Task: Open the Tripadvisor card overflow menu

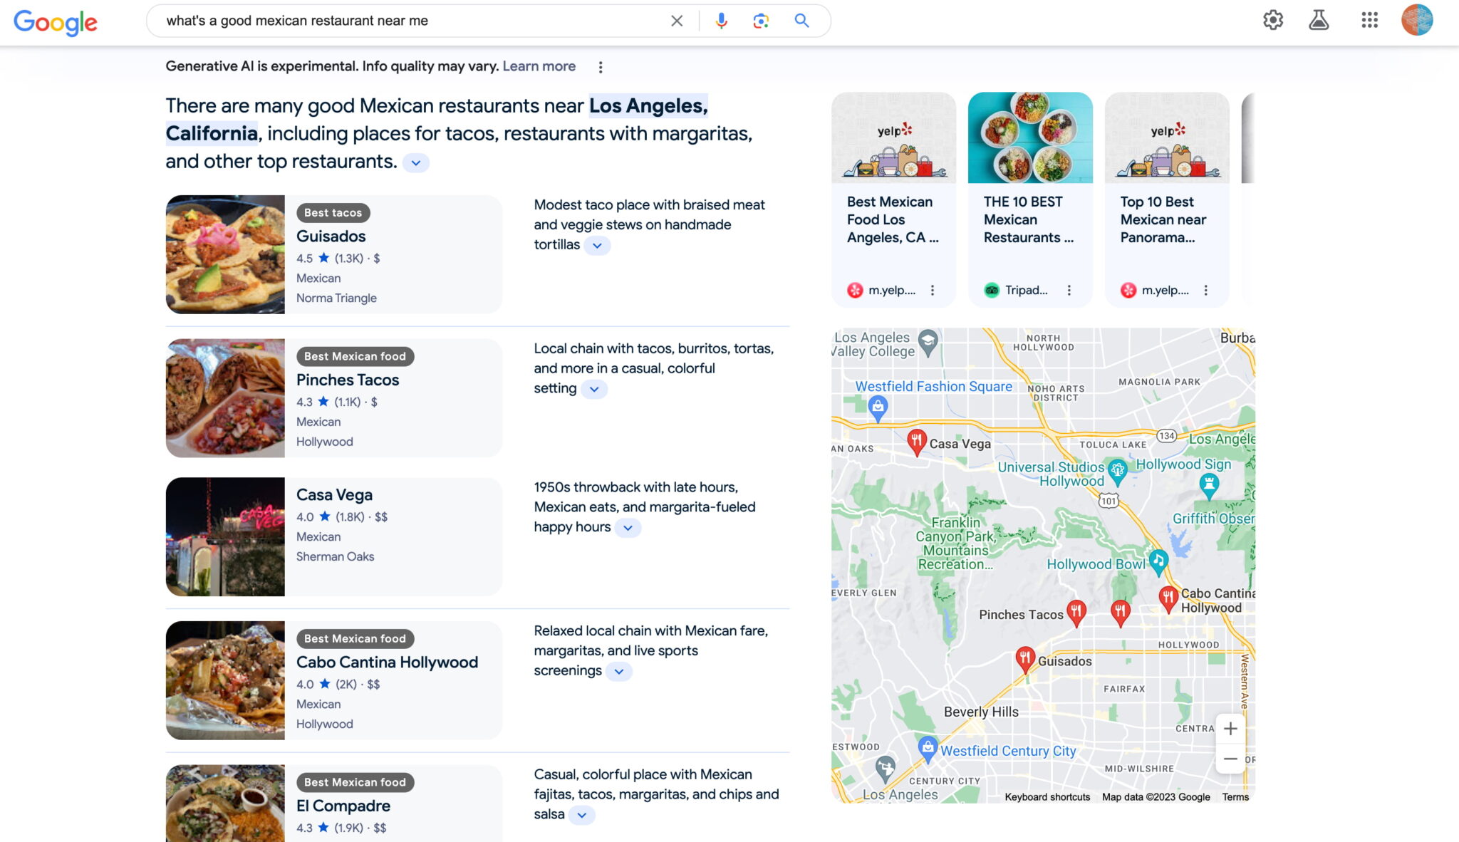Action: pyautogui.click(x=1069, y=290)
